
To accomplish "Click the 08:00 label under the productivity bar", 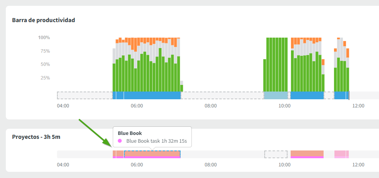I will tap(211, 105).
